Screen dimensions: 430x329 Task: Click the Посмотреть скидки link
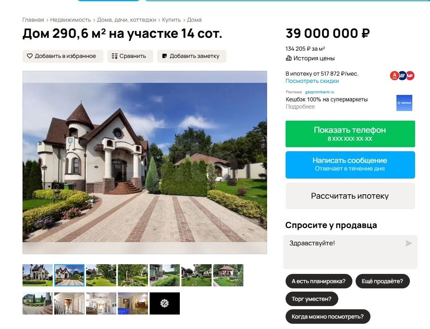pyautogui.click(x=312, y=81)
